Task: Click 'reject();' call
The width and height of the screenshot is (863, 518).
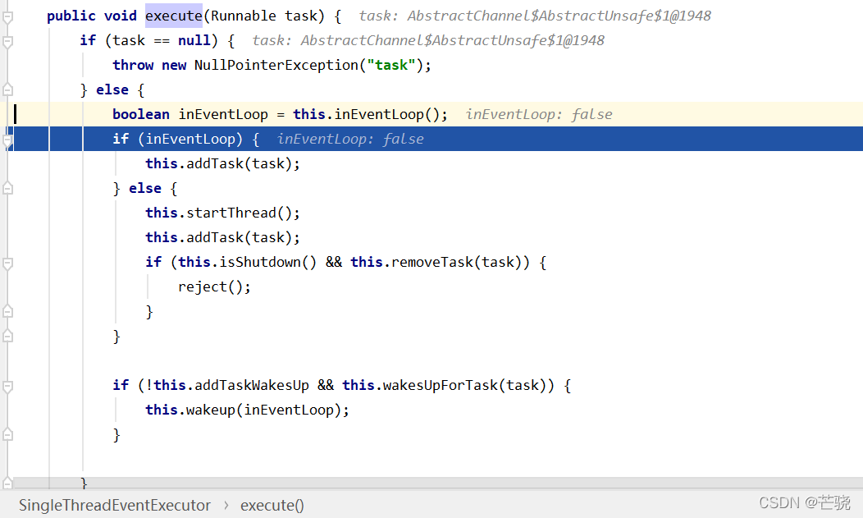Action: 214,287
